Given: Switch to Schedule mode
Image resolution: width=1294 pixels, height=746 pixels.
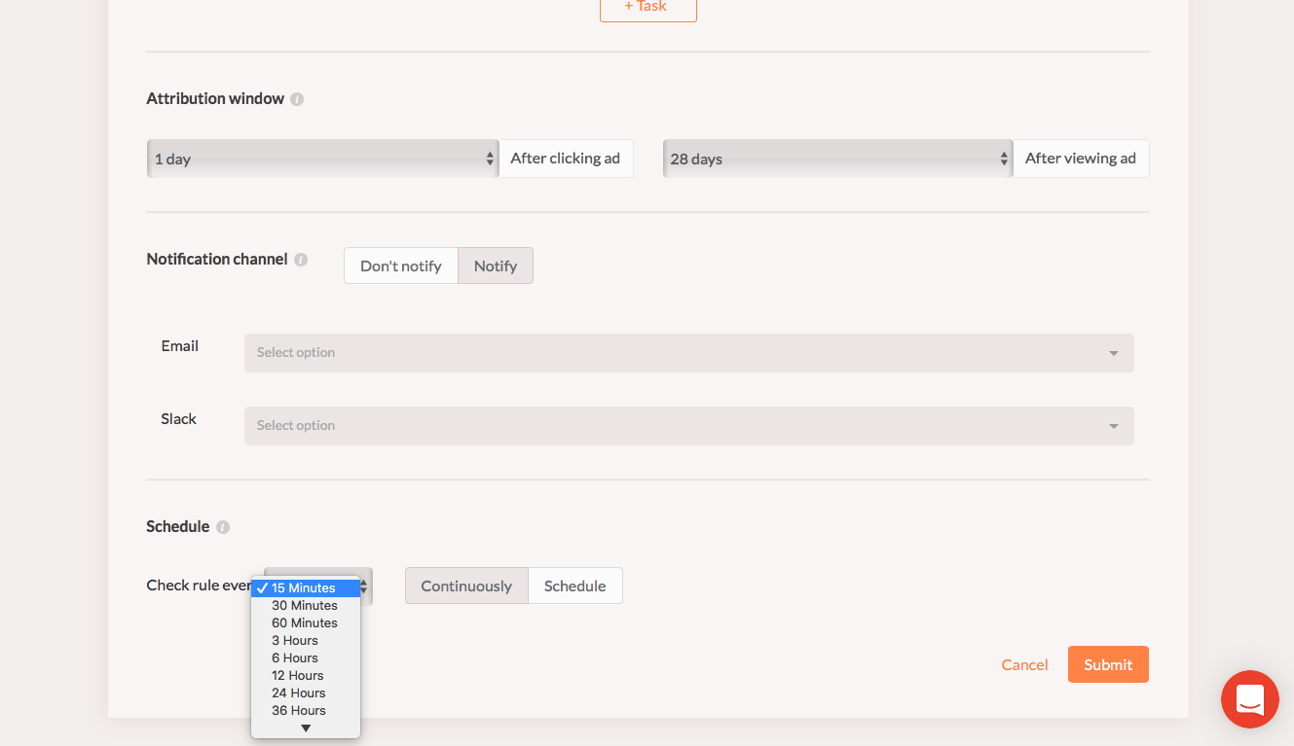Looking at the screenshot, I should pos(574,586).
